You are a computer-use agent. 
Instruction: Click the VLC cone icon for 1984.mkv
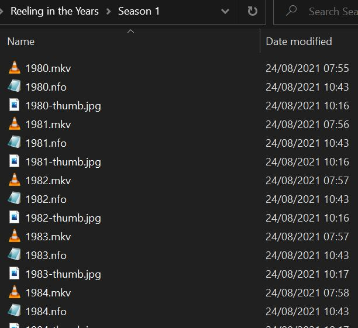pos(15,292)
